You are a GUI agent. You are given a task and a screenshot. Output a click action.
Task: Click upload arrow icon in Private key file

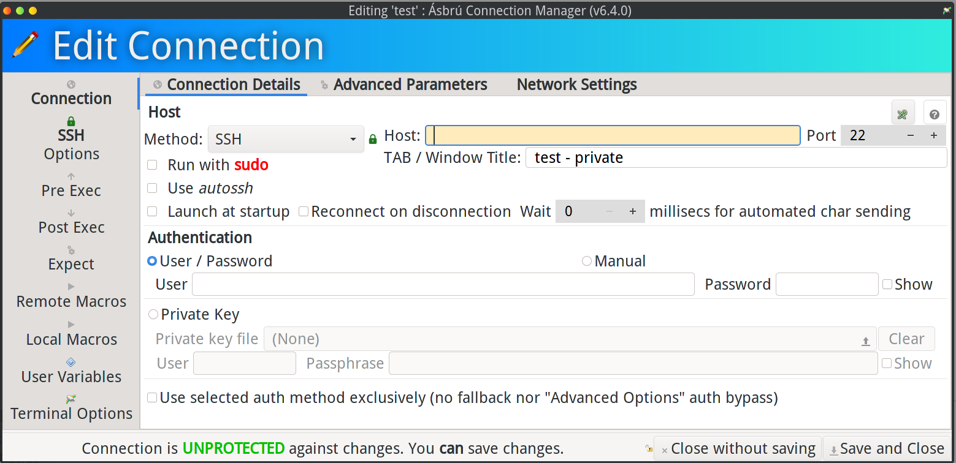(866, 341)
